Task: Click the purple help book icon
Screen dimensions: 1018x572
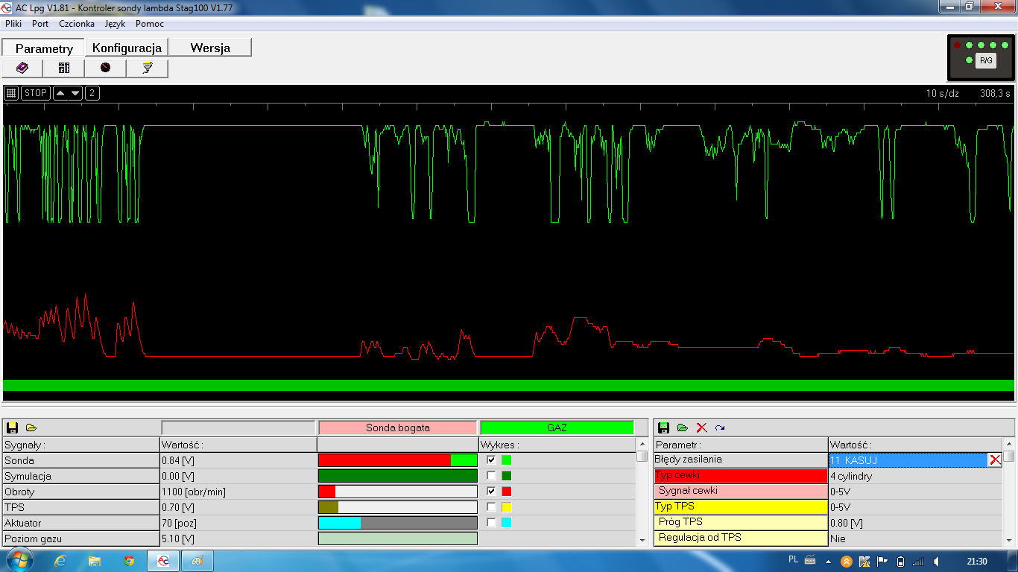Action: tap(22, 68)
